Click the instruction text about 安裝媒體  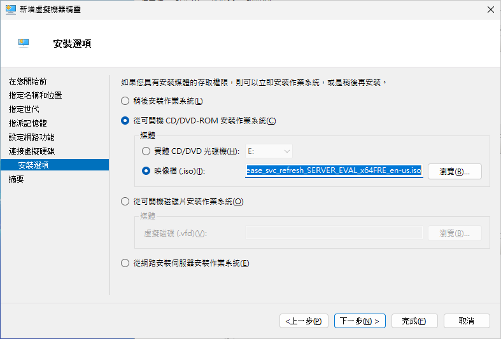click(254, 83)
